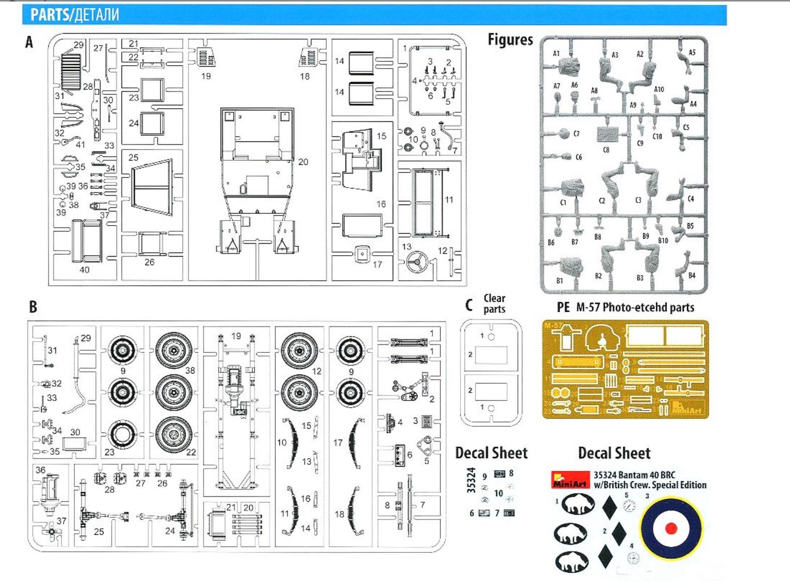Click Decal Sheet heading above 35324 numbers
Viewport: 790px width, 582px height.
491,453
